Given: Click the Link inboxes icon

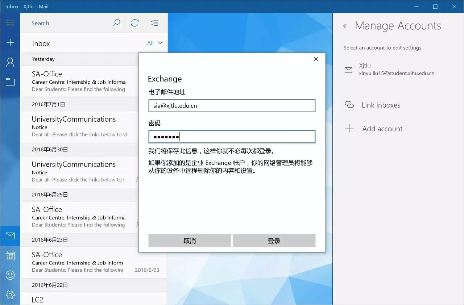Looking at the screenshot, I should click(x=349, y=105).
